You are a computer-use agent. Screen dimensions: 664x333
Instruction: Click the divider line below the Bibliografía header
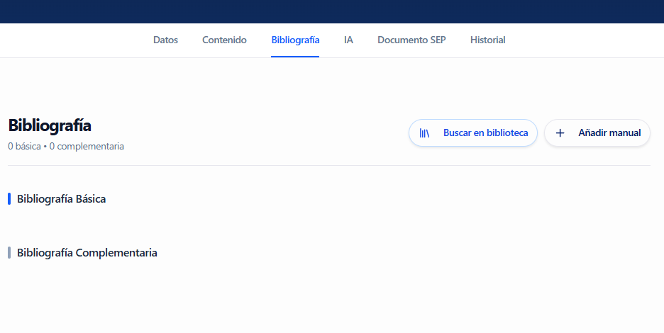pyautogui.click(x=329, y=165)
